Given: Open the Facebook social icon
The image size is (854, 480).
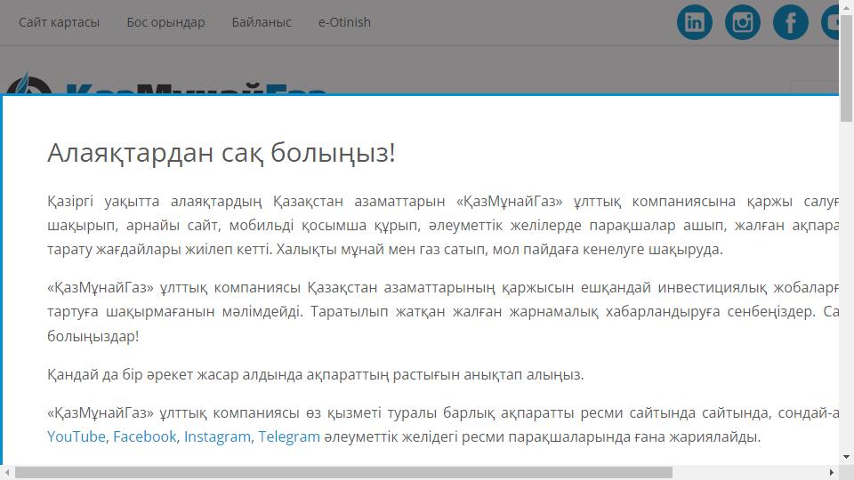Looking at the screenshot, I should 790,22.
